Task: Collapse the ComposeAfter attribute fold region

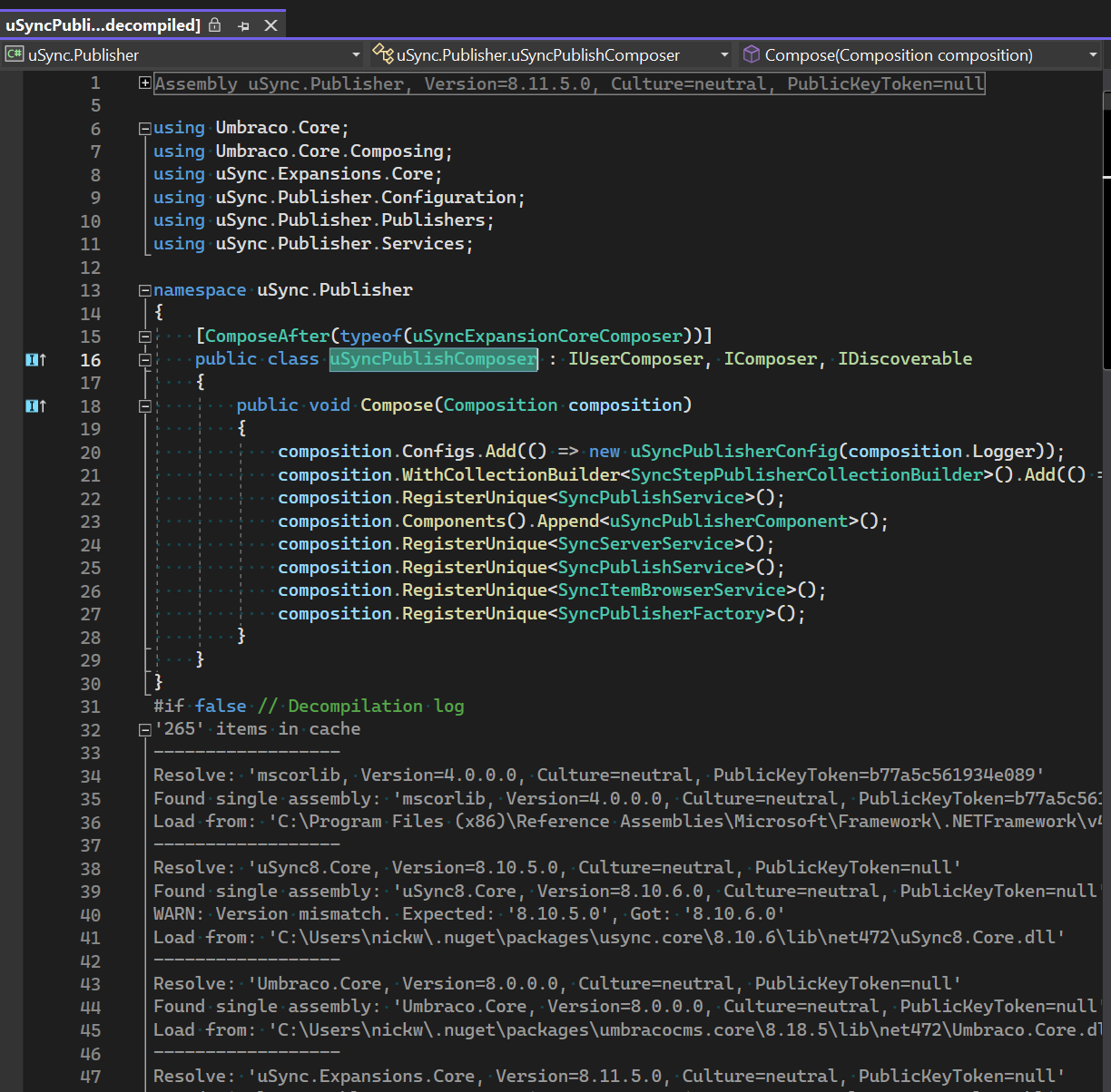Action: click(x=143, y=336)
